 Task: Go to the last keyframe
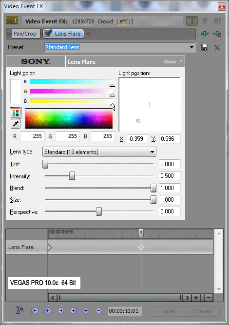pyautogui.click(x=73, y=310)
